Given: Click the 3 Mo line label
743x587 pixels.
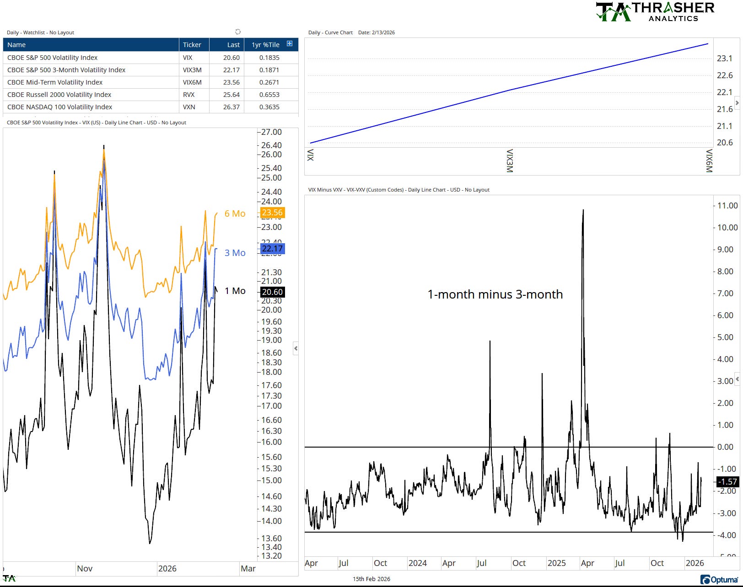Looking at the screenshot, I should [235, 253].
